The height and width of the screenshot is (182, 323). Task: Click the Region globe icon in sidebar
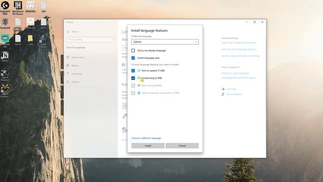(68, 65)
